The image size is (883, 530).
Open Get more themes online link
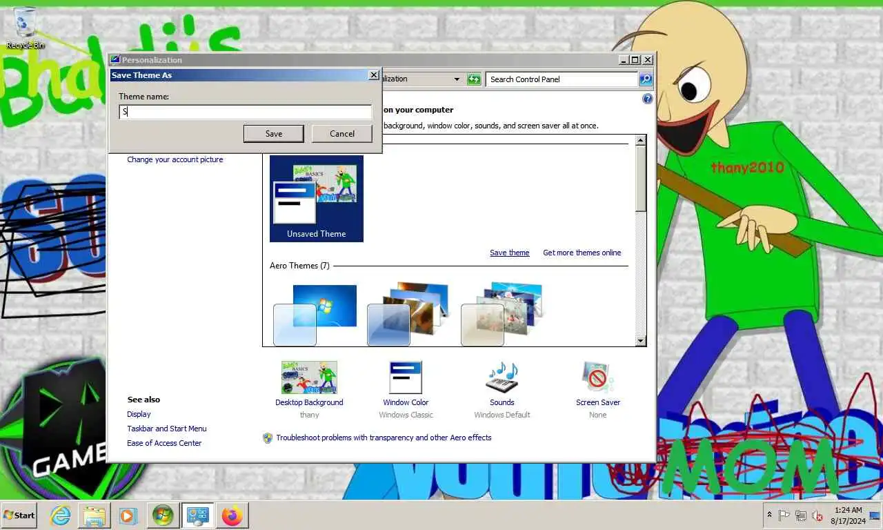click(x=582, y=253)
